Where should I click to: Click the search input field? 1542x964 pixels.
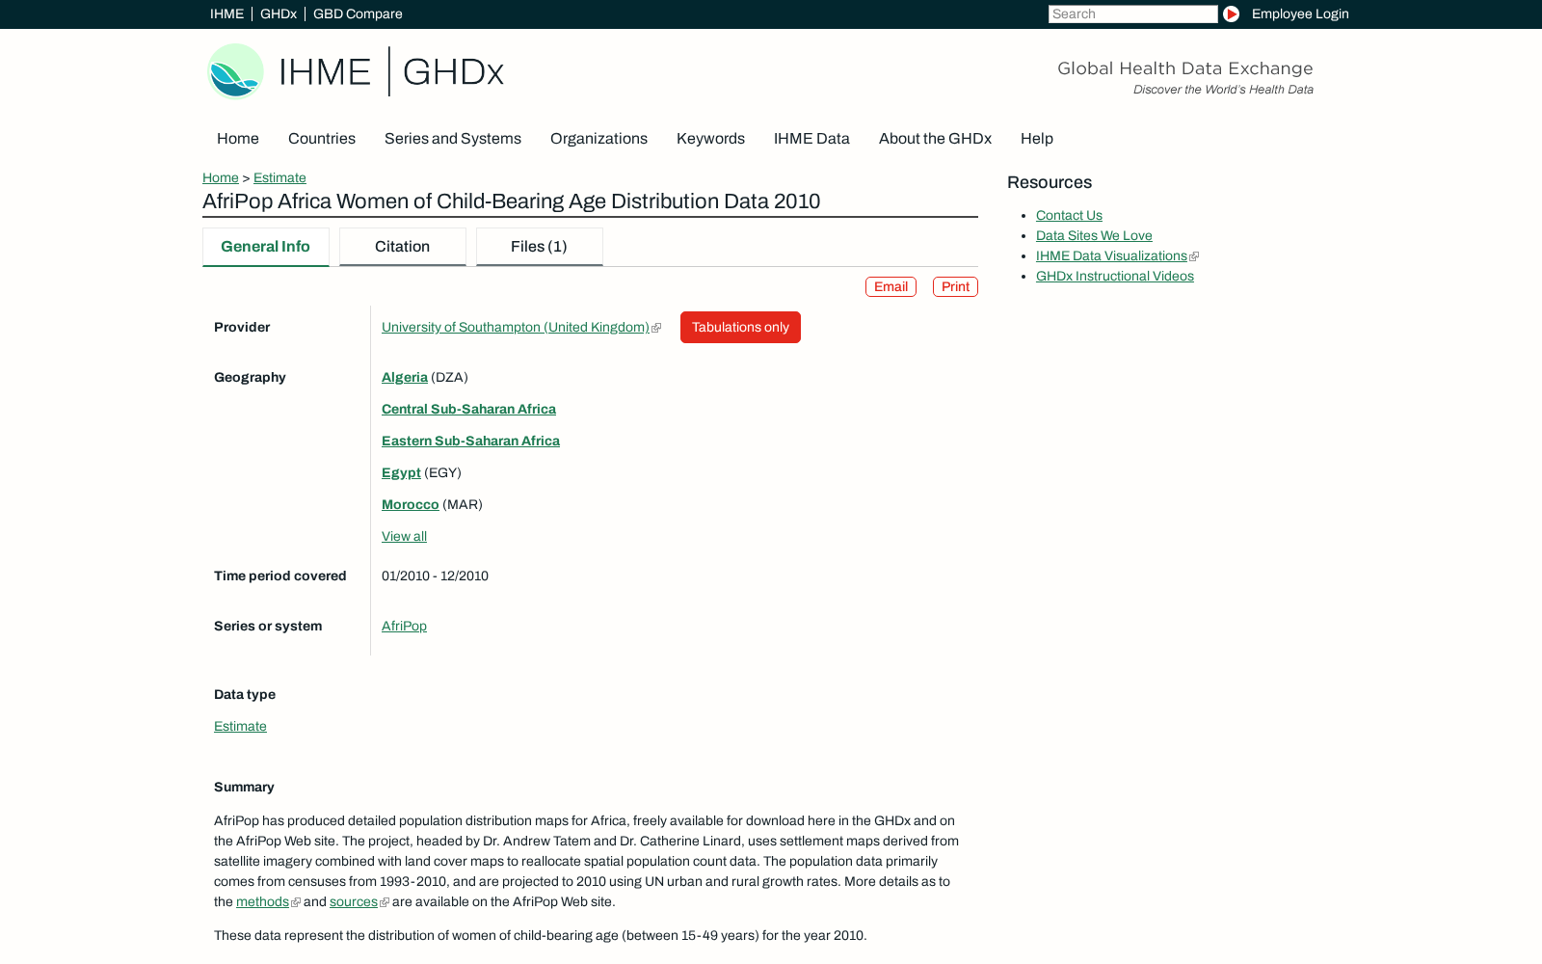pyautogui.click(x=1132, y=13)
